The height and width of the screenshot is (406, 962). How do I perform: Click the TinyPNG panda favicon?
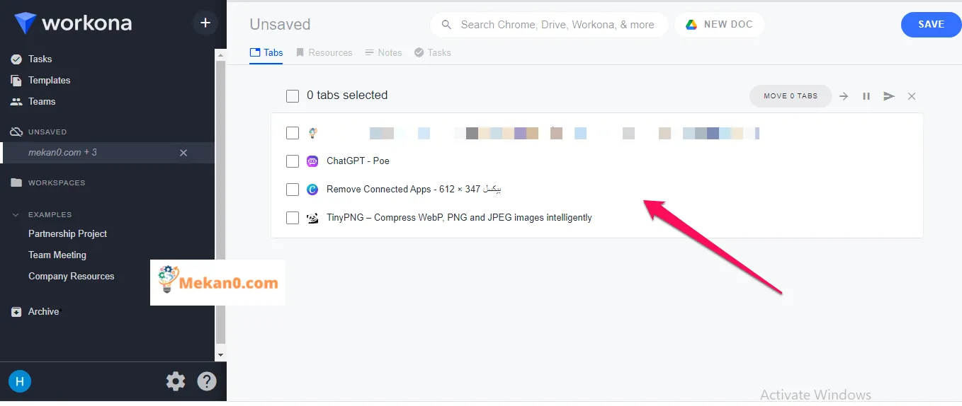pyautogui.click(x=312, y=218)
